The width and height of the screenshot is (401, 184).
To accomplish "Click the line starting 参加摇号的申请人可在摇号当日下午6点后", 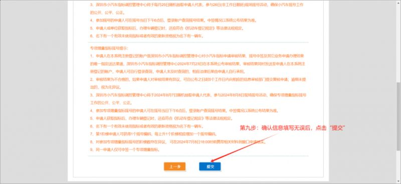I will coord(173,20).
